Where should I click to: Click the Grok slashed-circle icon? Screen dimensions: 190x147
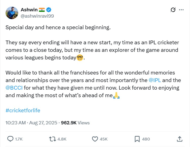point(173,10)
